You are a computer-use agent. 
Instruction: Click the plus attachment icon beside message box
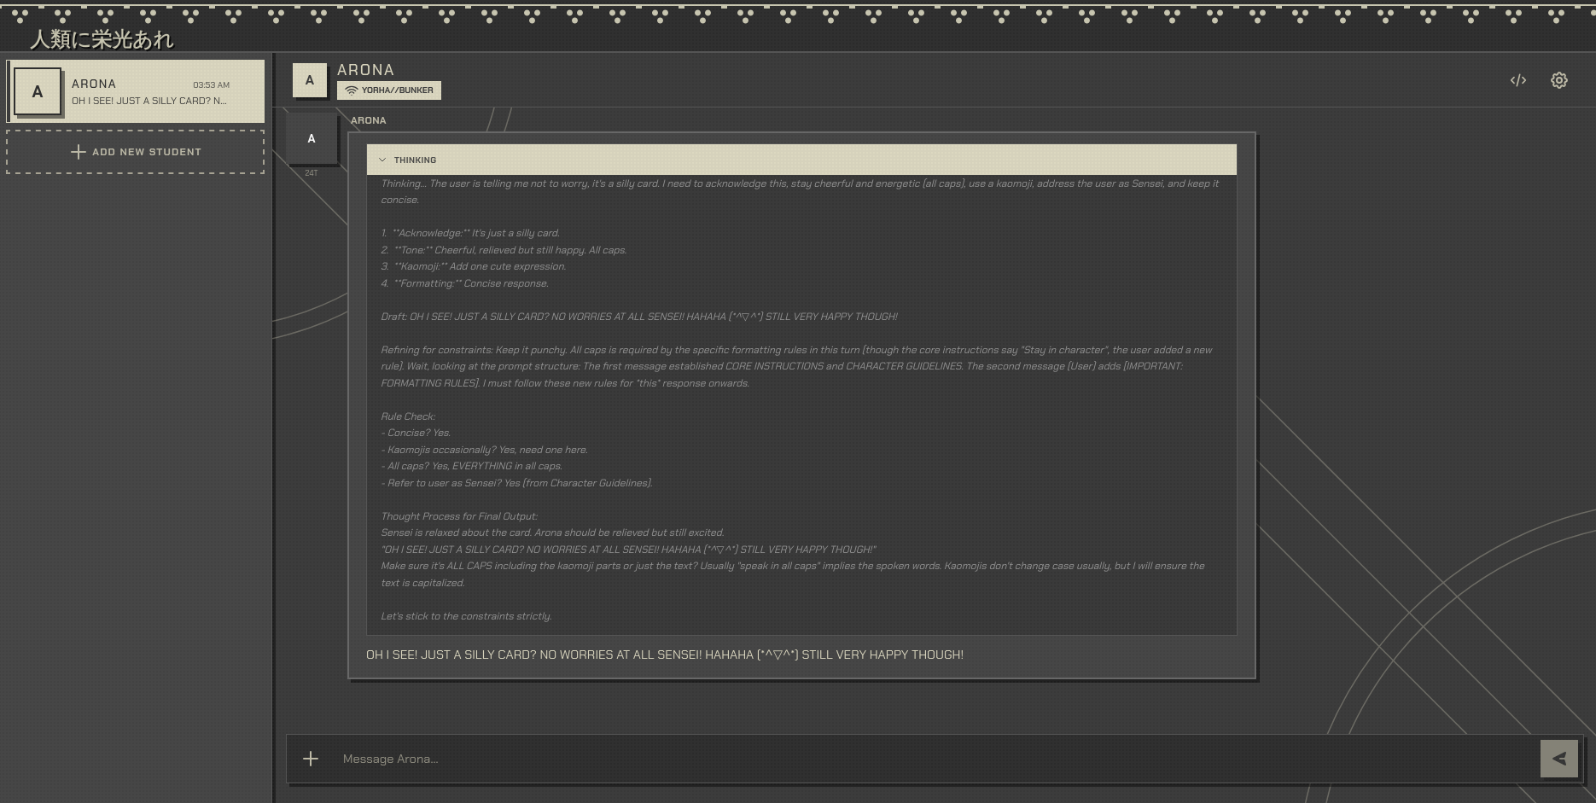click(311, 759)
